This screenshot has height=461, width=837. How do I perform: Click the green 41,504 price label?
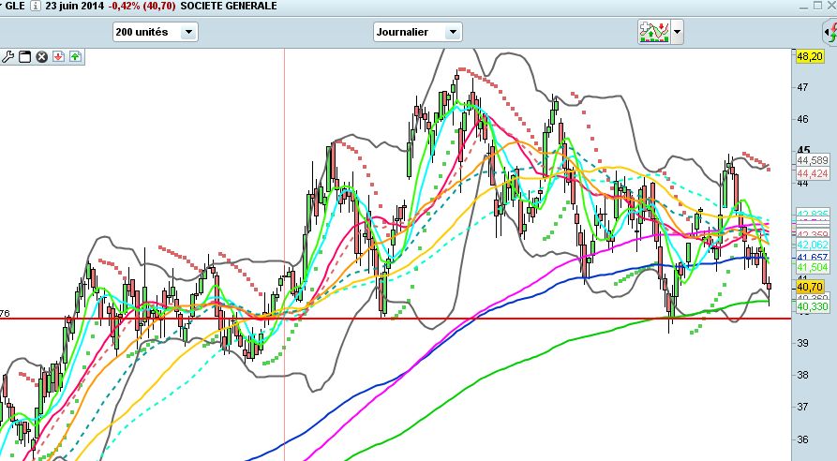(x=813, y=267)
